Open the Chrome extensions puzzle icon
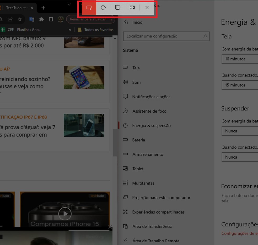 41,19
